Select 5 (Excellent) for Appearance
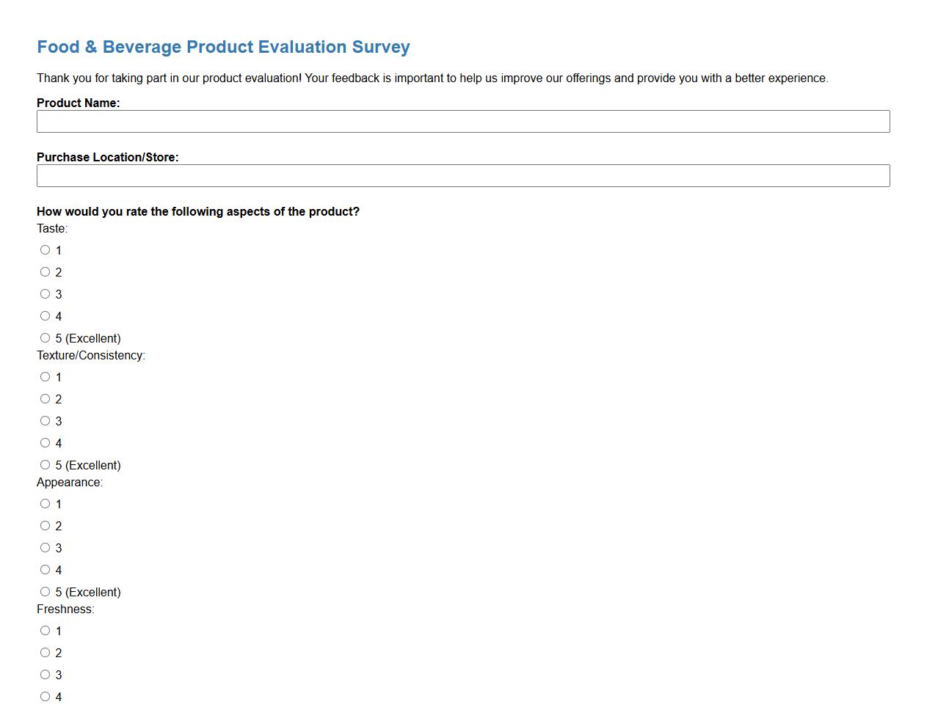927x710 pixels. [x=45, y=591]
